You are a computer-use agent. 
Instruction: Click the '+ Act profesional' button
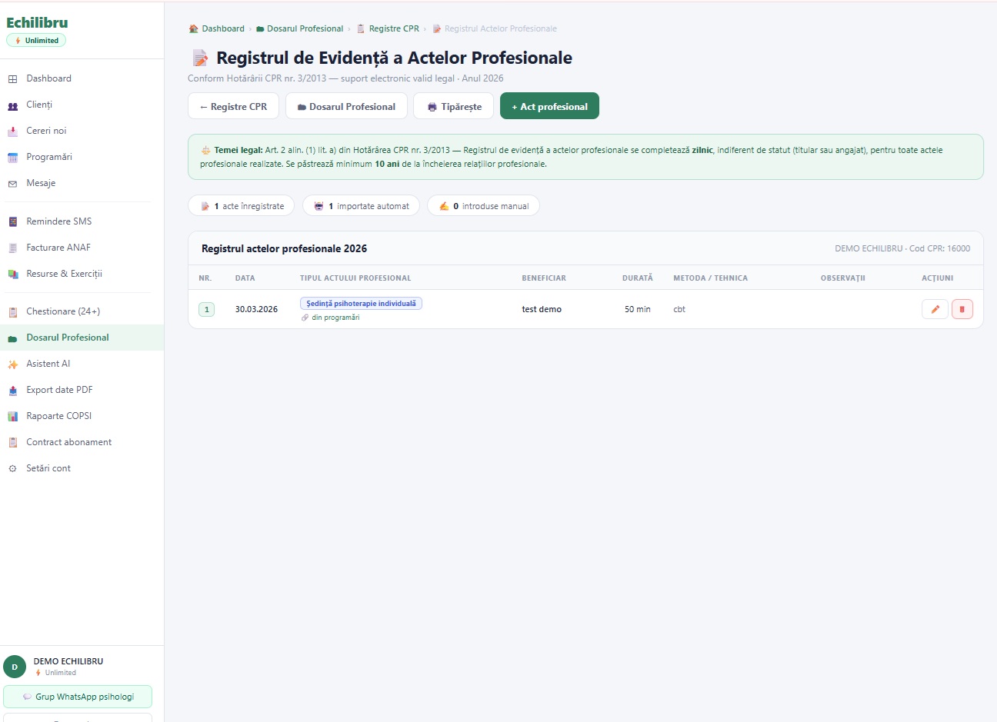coord(549,106)
